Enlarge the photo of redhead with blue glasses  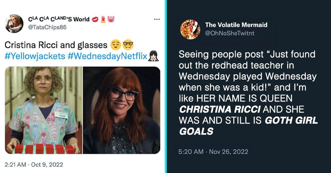[x=121, y=110]
